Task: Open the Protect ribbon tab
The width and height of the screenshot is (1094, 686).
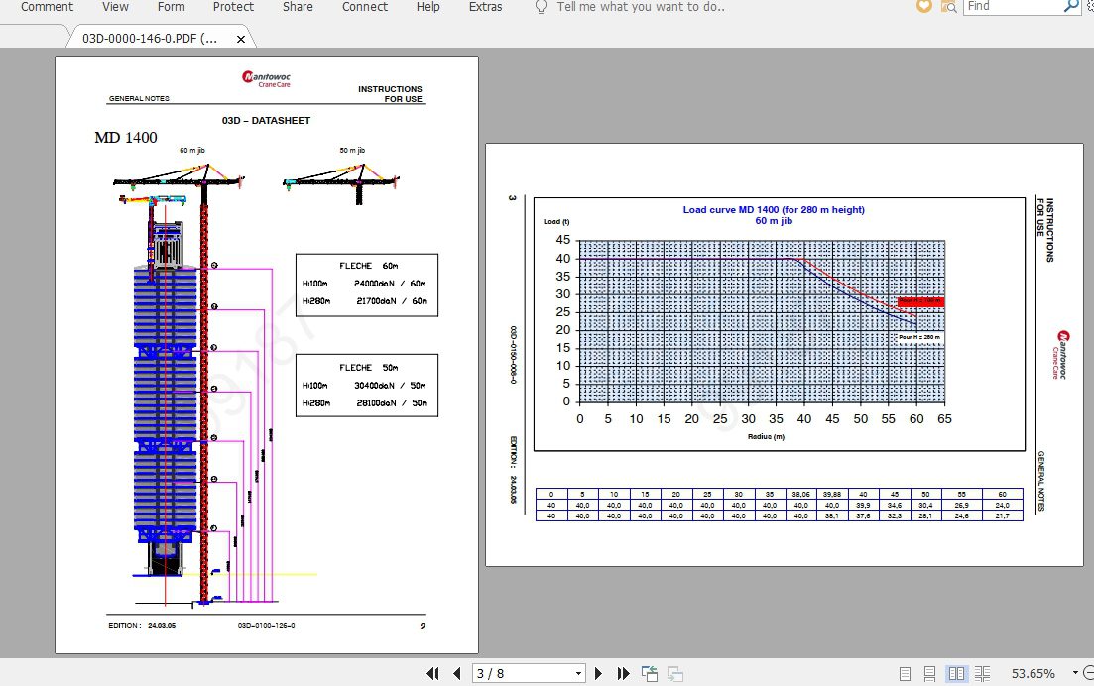Action: 233,7
